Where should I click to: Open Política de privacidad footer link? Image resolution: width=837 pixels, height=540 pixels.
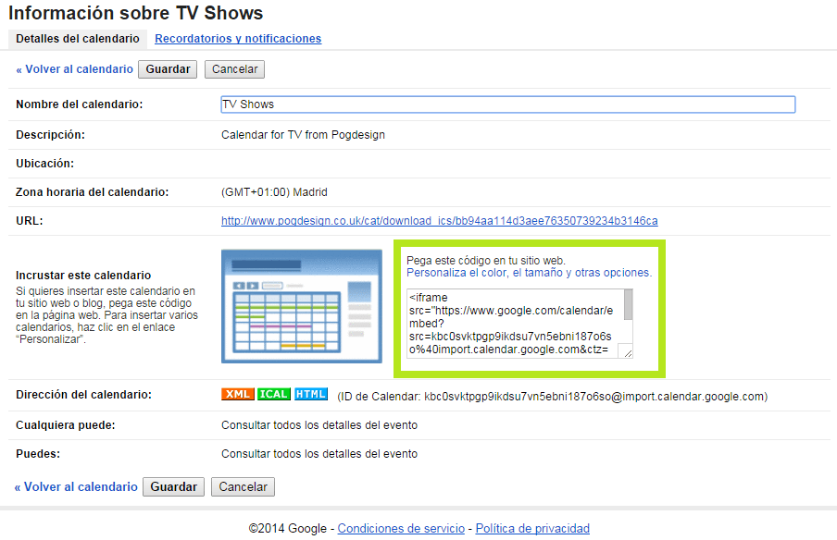[532, 528]
